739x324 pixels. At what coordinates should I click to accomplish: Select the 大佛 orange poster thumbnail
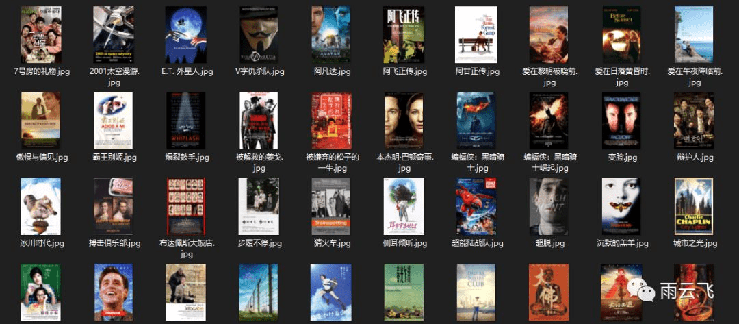tap(549, 292)
